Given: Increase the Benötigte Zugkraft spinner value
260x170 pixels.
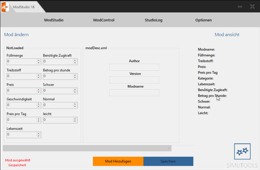Looking at the screenshot, I should (75, 60).
